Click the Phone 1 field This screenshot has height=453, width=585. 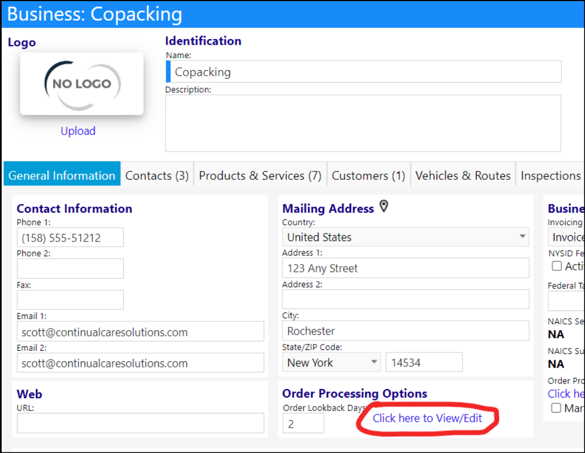(x=70, y=238)
